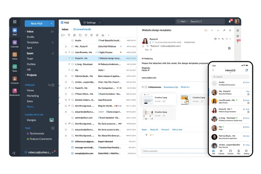Open the Calendar module in sidebar
The width and height of the screenshot is (261, 174).
coord(15,44)
